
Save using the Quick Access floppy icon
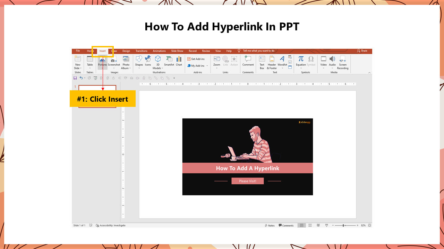tap(75, 78)
